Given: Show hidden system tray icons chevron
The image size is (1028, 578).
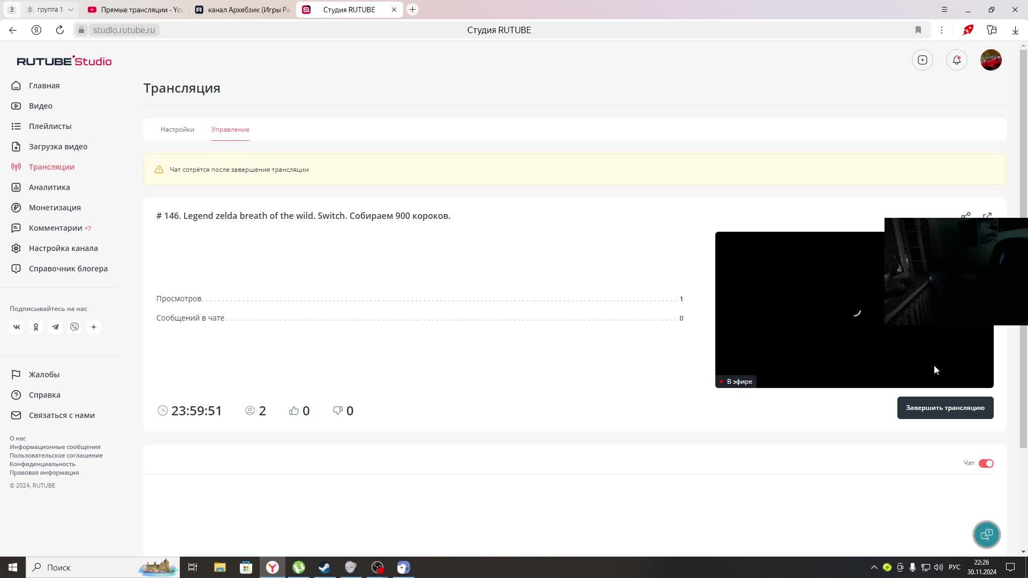Looking at the screenshot, I should click(x=874, y=567).
